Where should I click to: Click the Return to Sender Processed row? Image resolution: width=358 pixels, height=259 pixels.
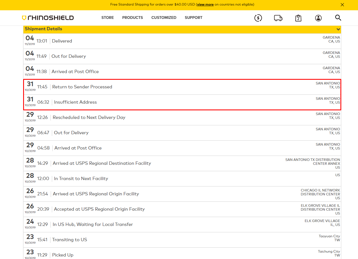point(82,87)
